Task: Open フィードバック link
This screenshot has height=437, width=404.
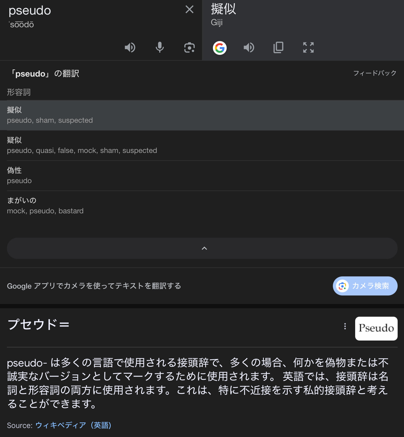Action: (375, 73)
